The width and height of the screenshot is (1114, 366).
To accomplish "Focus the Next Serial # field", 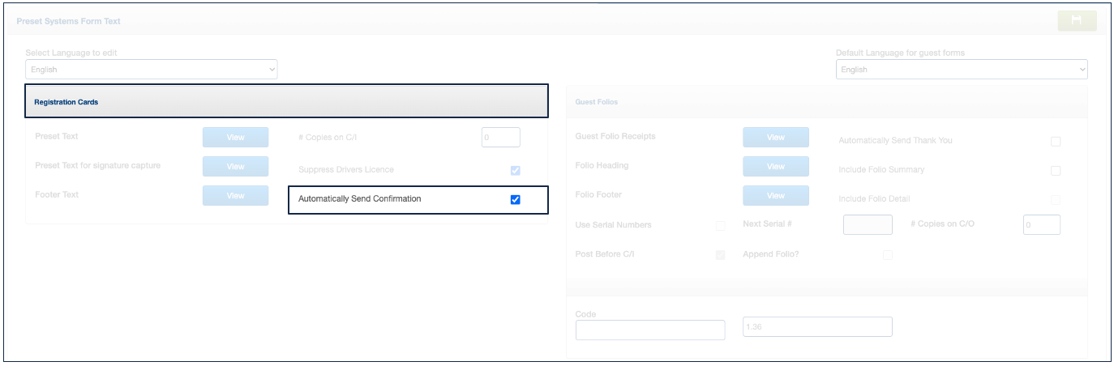I will (x=868, y=224).
